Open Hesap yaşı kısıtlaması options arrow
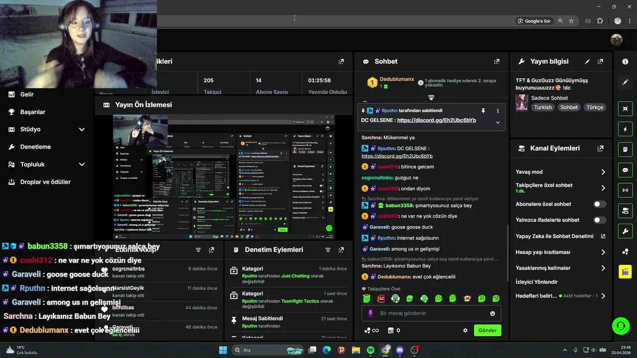 [603, 252]
